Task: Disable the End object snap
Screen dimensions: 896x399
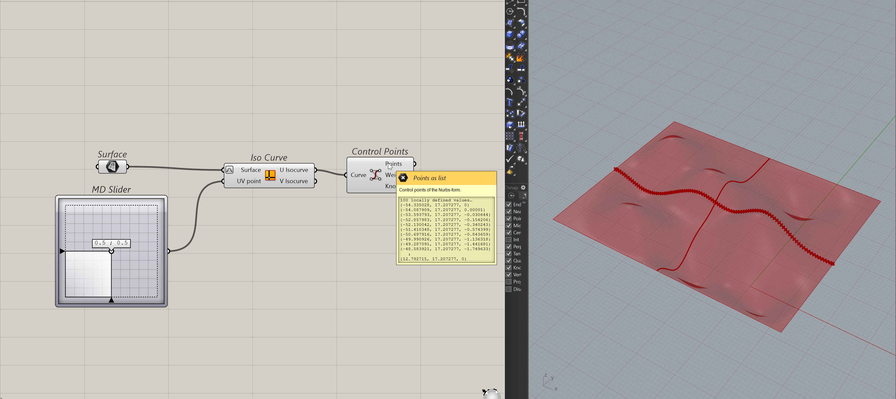Action: 508,205
